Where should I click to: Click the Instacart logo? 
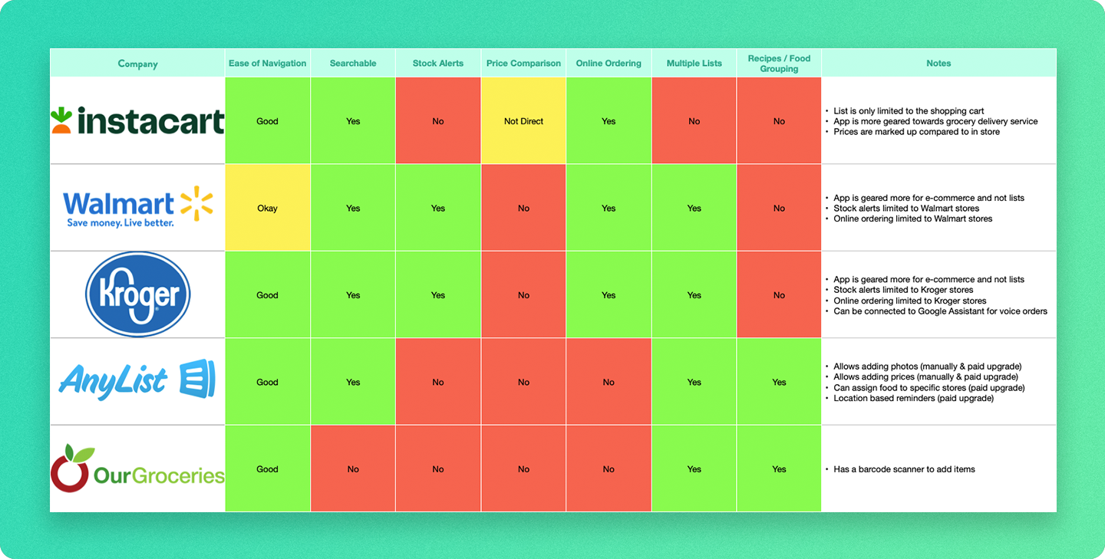tap(138, 121)
